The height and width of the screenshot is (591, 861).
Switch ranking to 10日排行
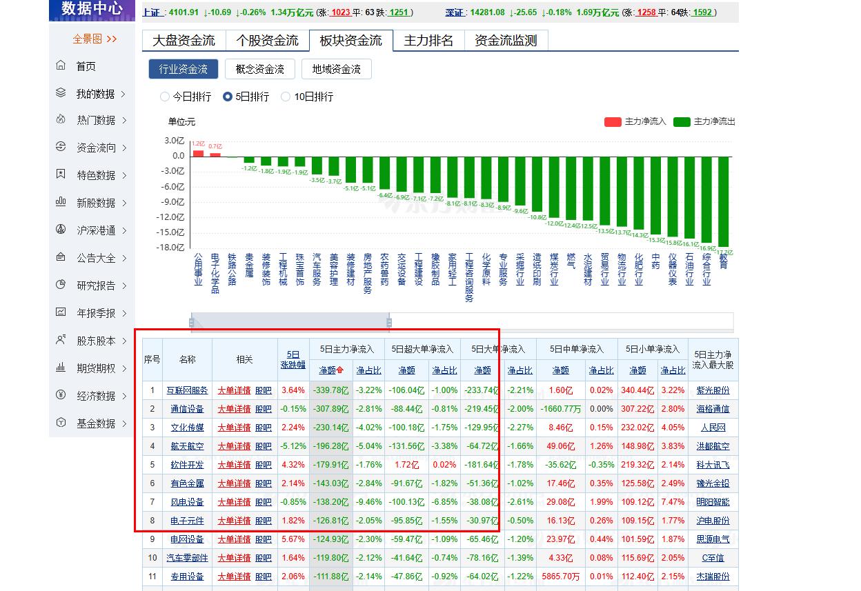[x=285, y=97]
